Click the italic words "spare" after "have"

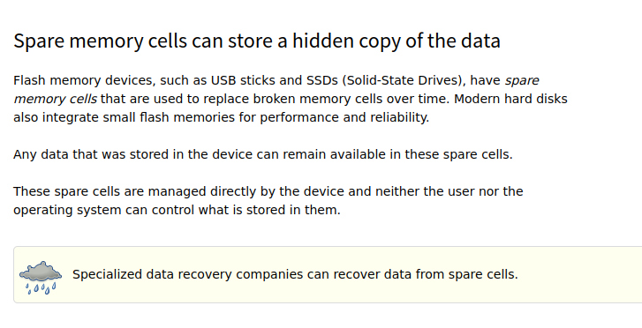(x=522, y=80)
